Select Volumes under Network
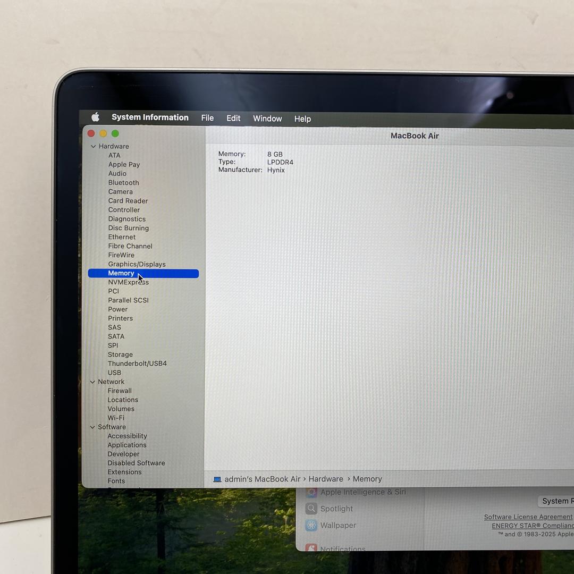This screenshot has height=574, width=574. point(121,409)
